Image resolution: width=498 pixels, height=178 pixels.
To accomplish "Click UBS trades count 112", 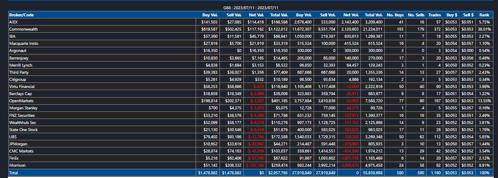I will (x=438, y=137).
